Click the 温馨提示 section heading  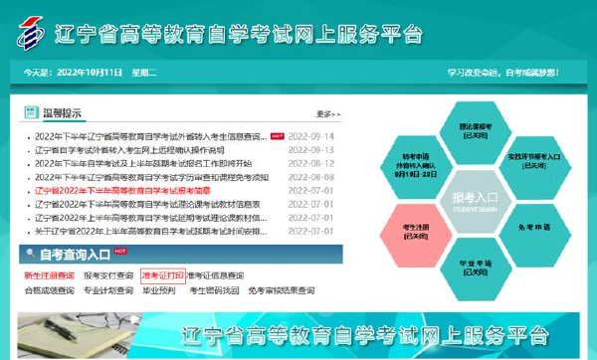tap(62, 113)
